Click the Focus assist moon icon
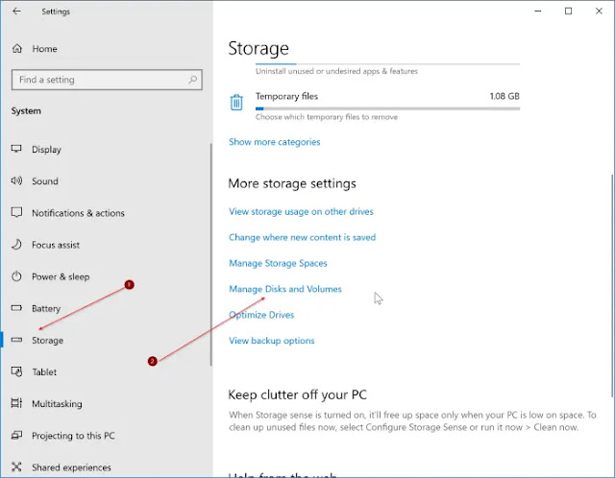Viewport: 615px width, 478px height. coord(16,245)
